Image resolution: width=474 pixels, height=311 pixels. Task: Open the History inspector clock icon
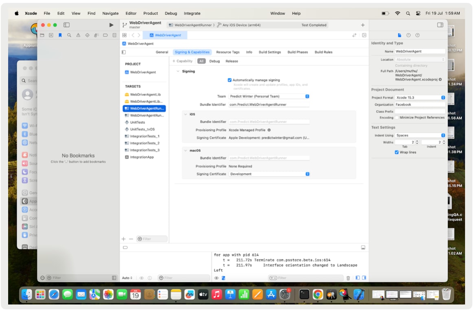408,35
